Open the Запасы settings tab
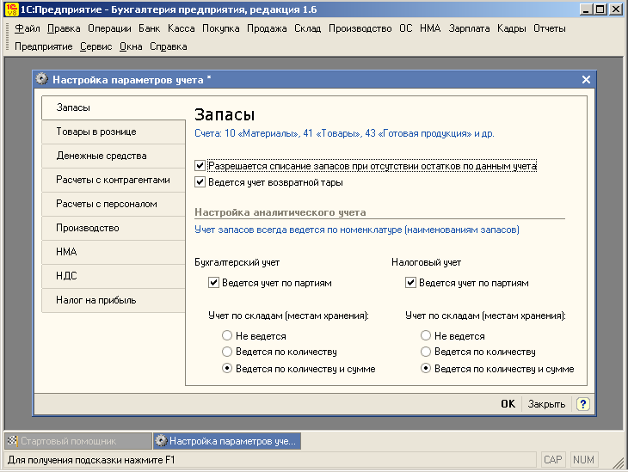Image resolution: width=628 pixels, height=472 pixels. click(114, 107)
